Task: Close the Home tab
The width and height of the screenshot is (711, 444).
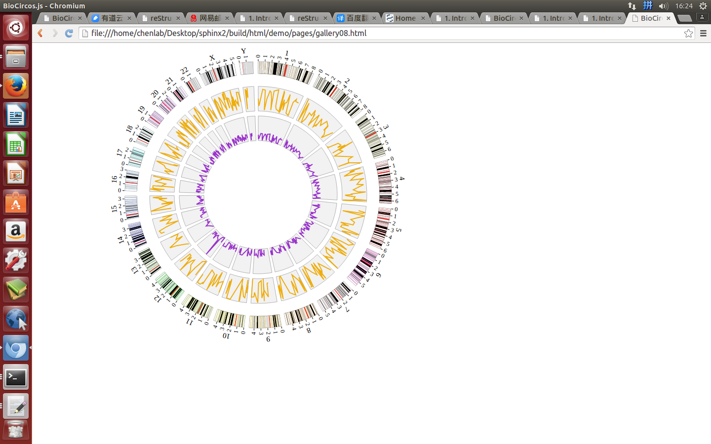Action: point(423,18)
